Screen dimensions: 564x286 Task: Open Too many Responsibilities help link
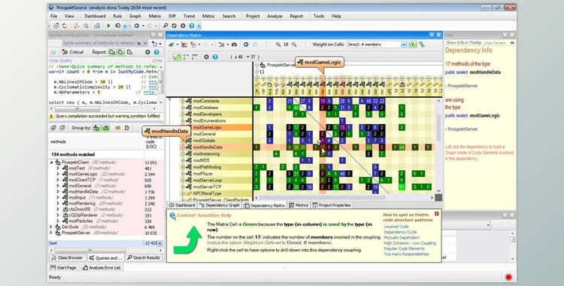[406, 254]
